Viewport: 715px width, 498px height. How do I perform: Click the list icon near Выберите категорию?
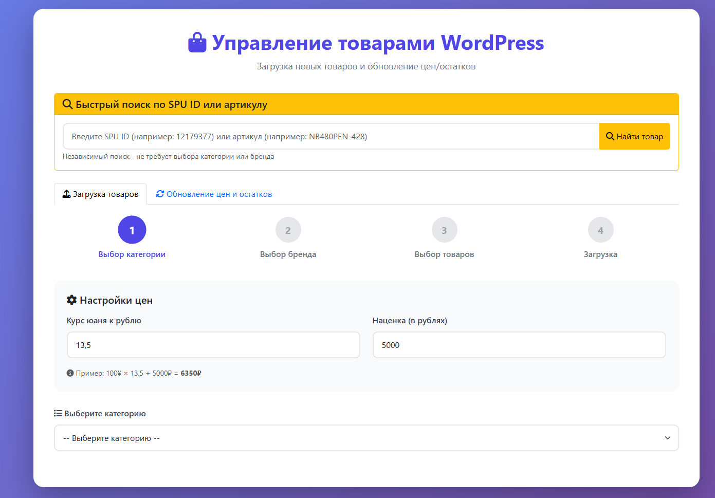[57, 413]
